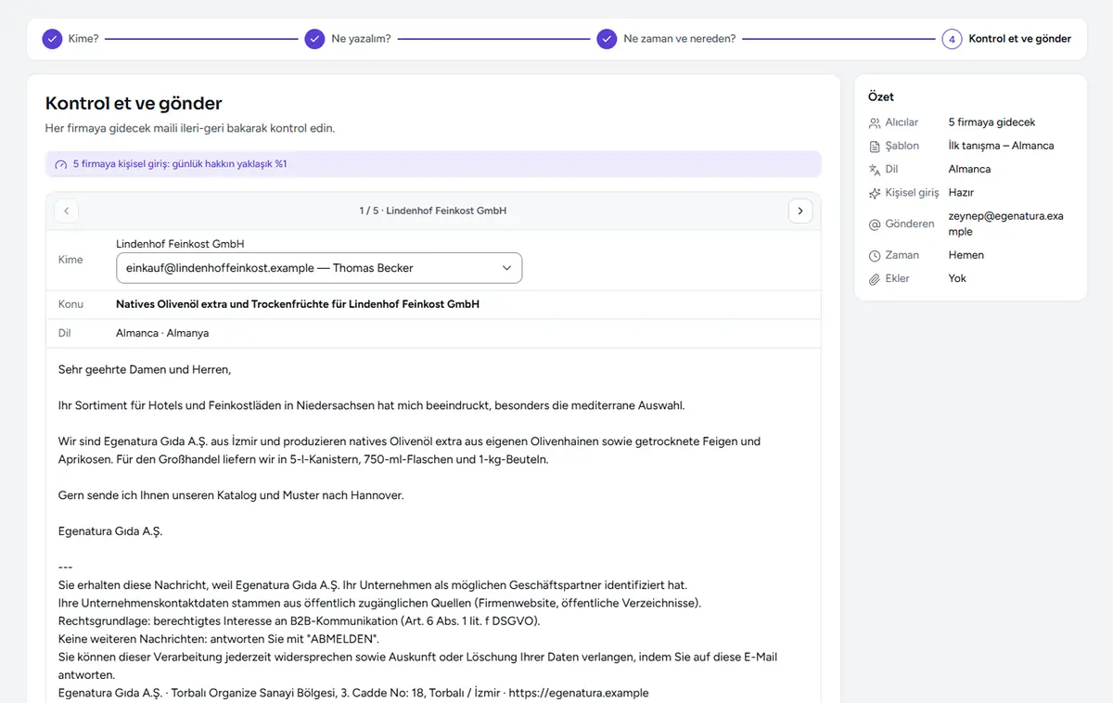This screenshot has height=703, width=1113.
Task: Click the Torbalı address footer line
Action: tap(353, 693)
